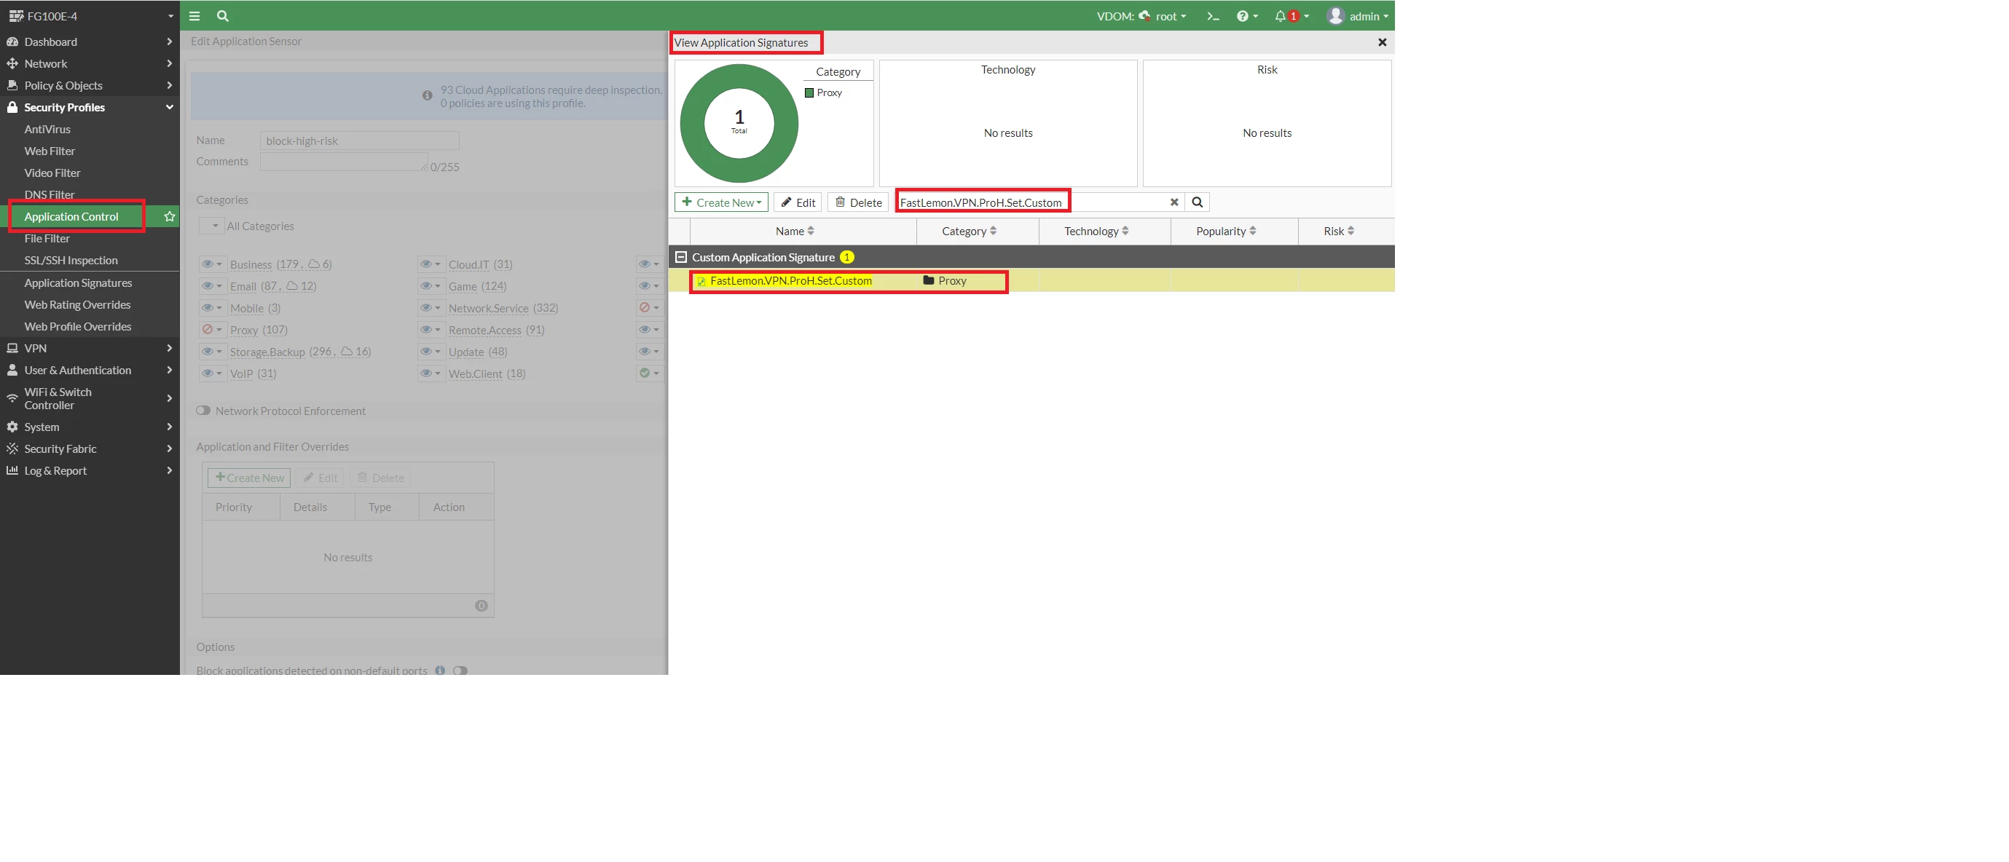Collapse the Security Profiles menu
The image size is (2009, 862).
click(90, 107)
